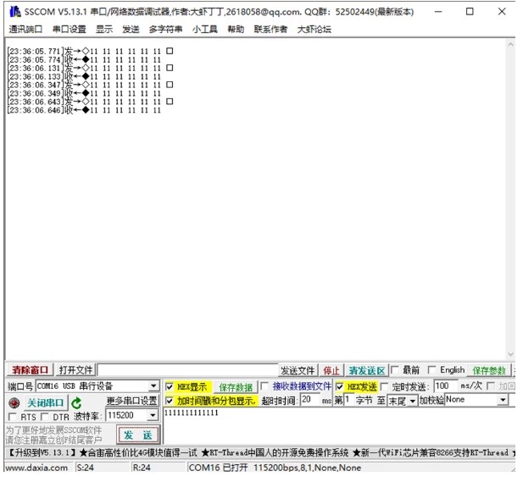Viewport: 523px width, 482px height.
Task: Open the 波特率 115200 baud dropdown
Action: (x=153, y=415)
